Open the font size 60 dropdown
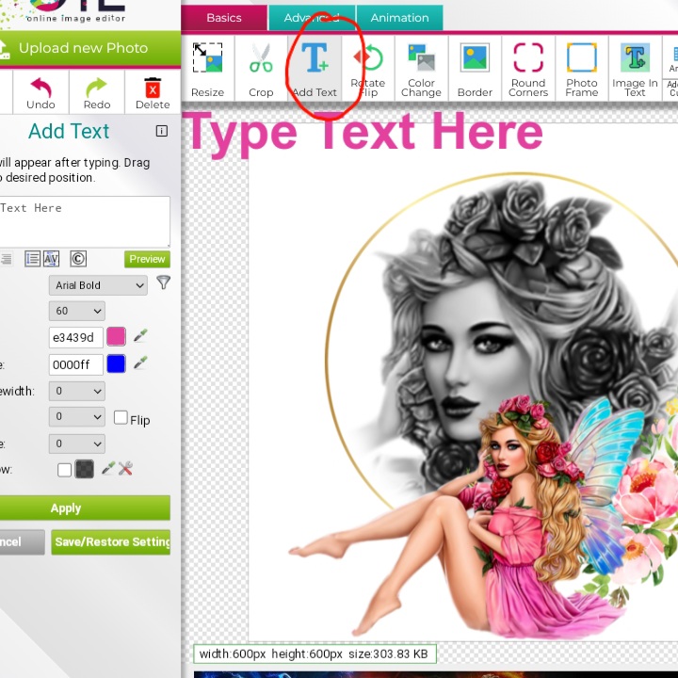This screenshot has height=678, width=678. tap(77, 311)
